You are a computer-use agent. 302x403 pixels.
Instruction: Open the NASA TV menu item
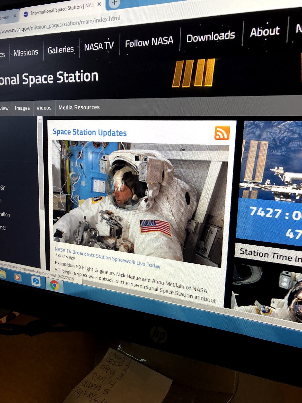pyautogui.click(x=99, y=46)
